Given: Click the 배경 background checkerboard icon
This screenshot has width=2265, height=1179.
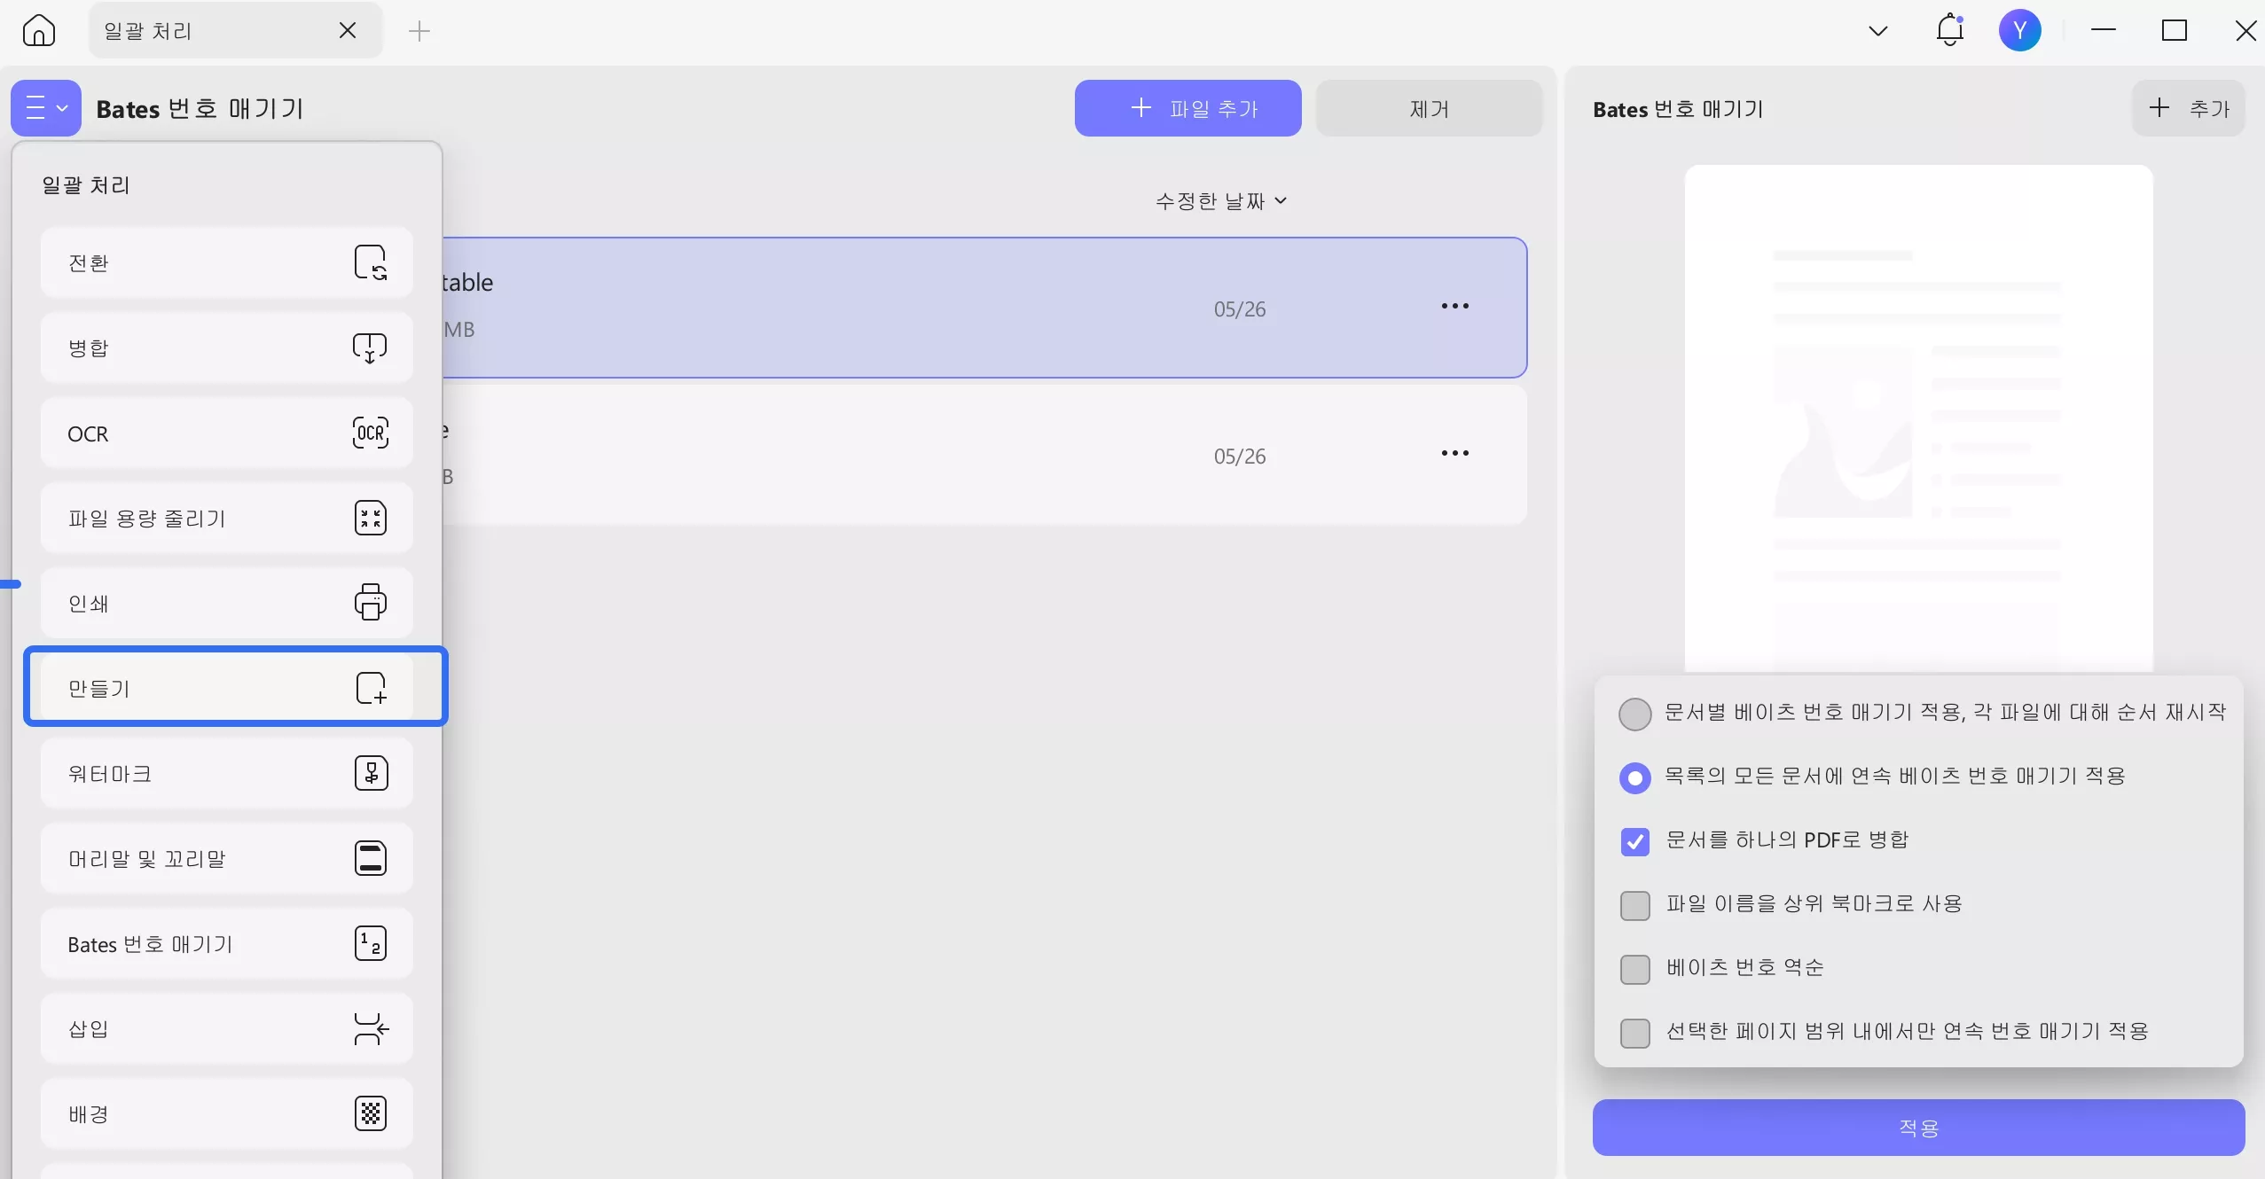Looking at the screenshot, I should point(370,1113).
